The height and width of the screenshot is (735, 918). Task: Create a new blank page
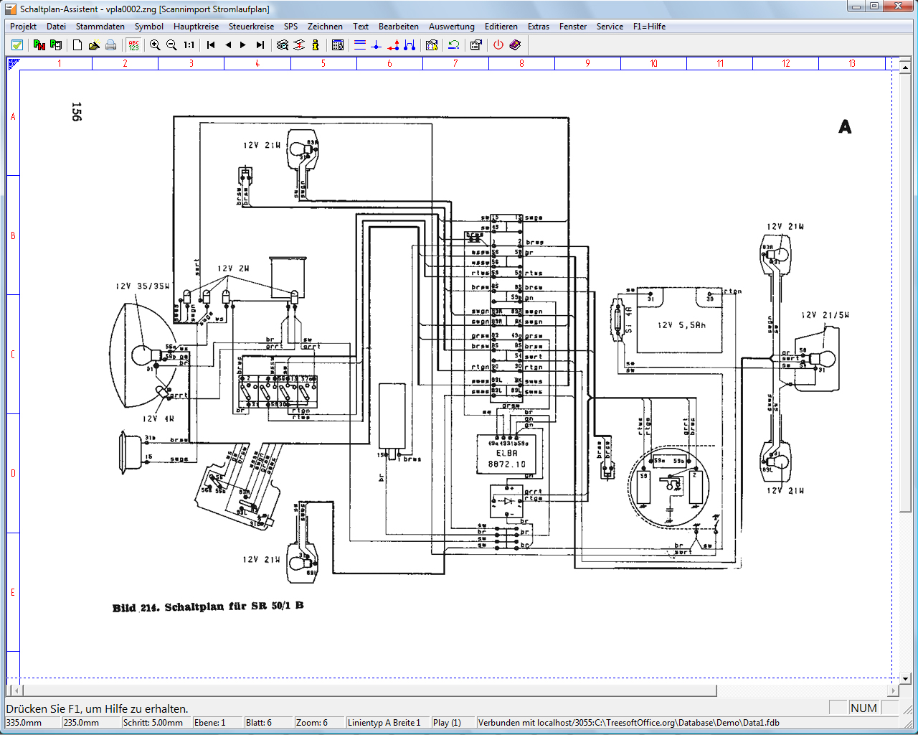tap(77, 45)
